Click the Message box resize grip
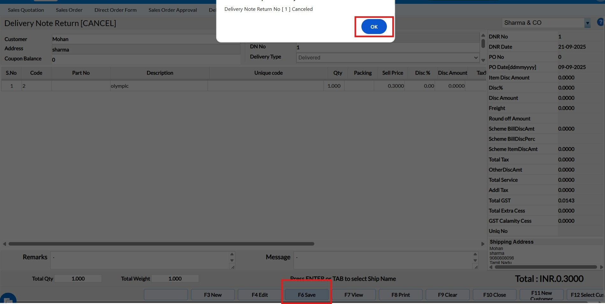This screenshot has width=605, height=304. [476, 267]
